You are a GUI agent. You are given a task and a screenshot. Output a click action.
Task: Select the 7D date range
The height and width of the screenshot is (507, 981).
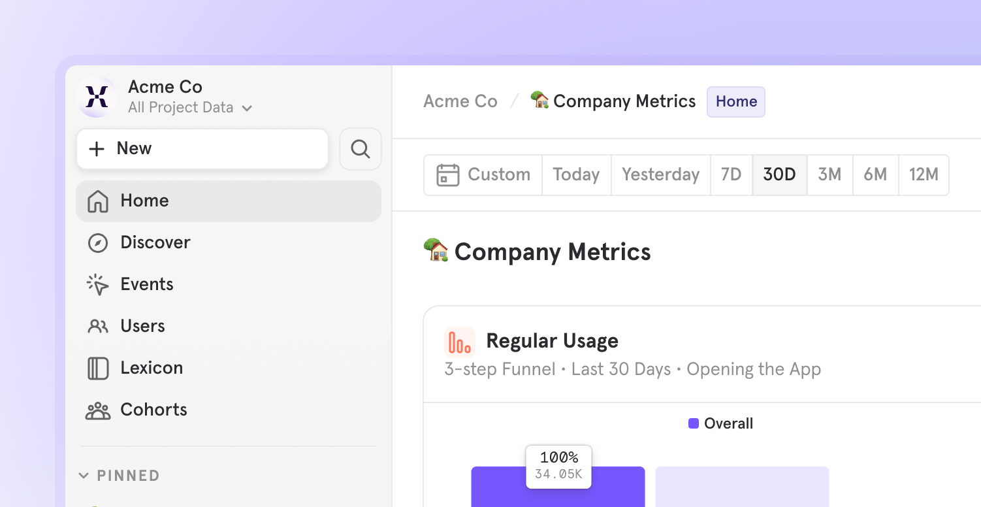(x=731, y=175)
